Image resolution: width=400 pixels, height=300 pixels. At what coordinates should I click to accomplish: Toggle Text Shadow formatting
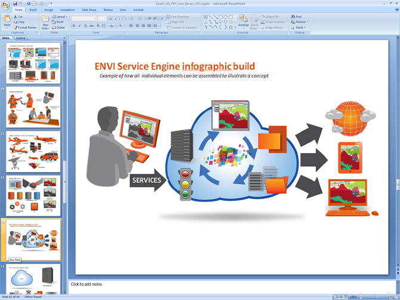(x=98, y=26)
